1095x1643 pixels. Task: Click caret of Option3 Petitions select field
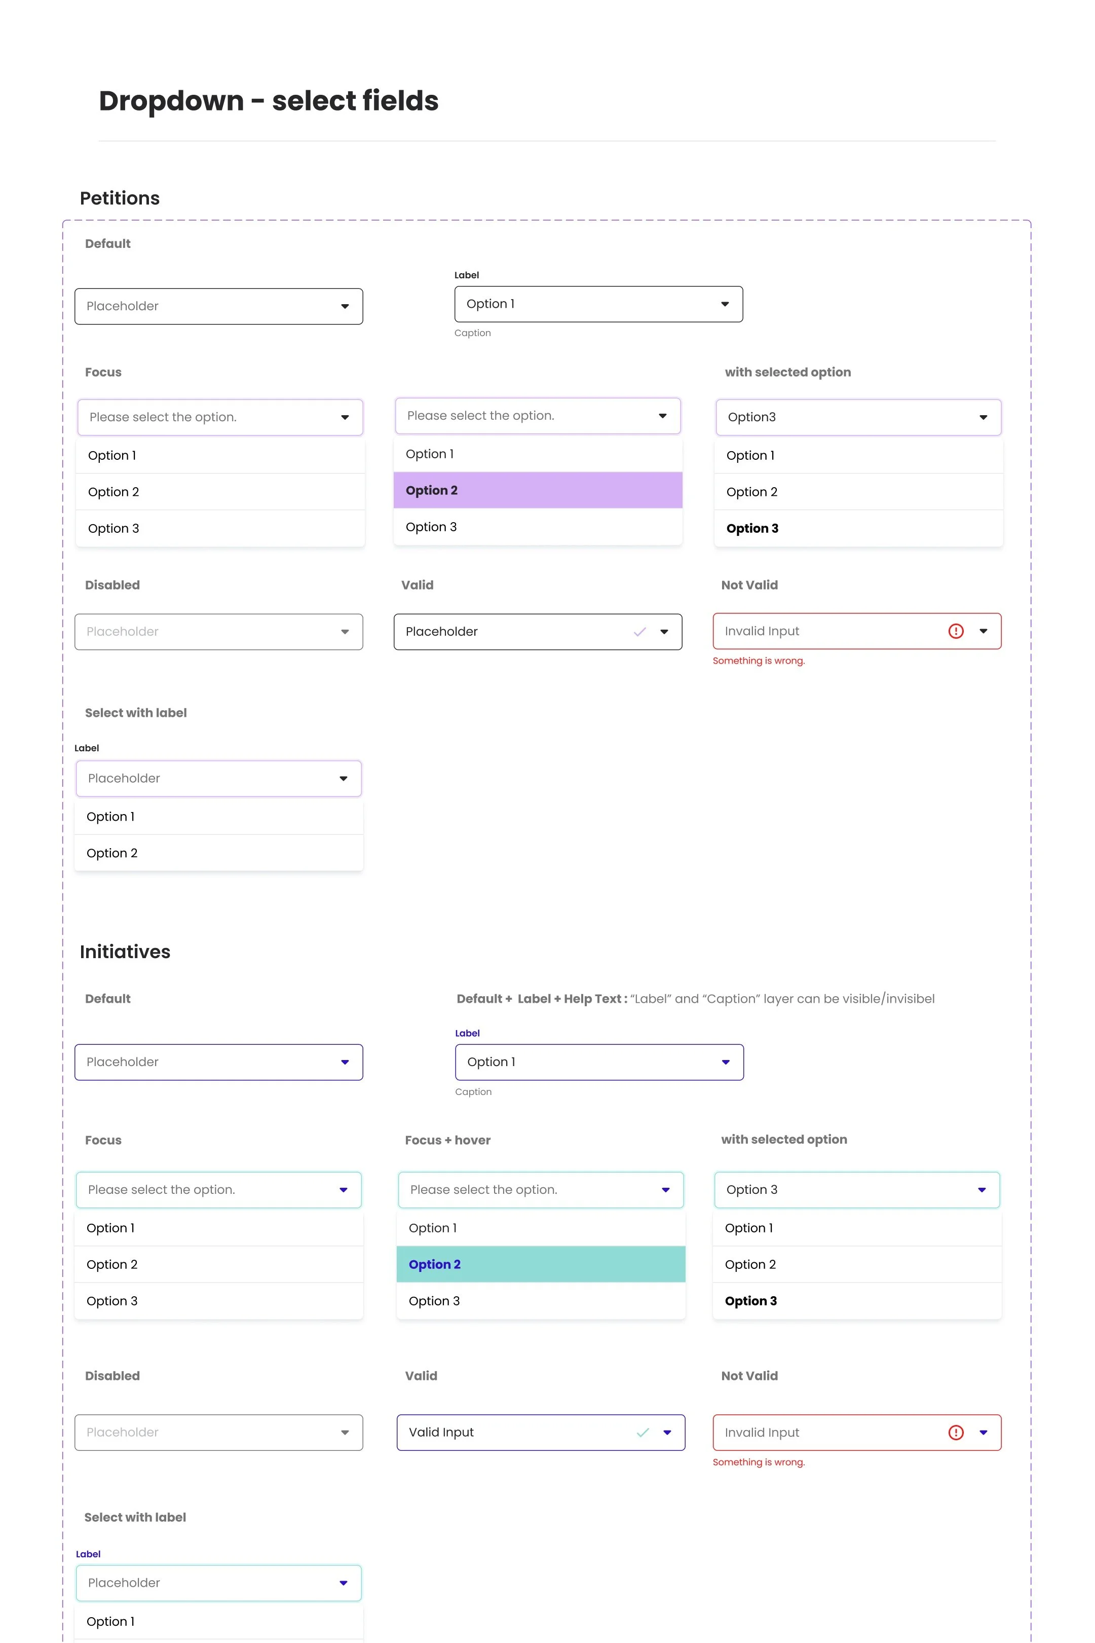pyautogui.click(x=983, y=417)
